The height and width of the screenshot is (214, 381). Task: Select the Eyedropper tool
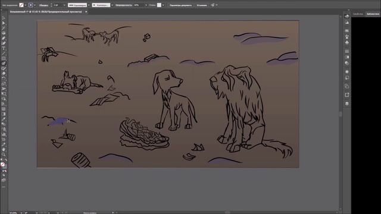click(x=4, y=119)
